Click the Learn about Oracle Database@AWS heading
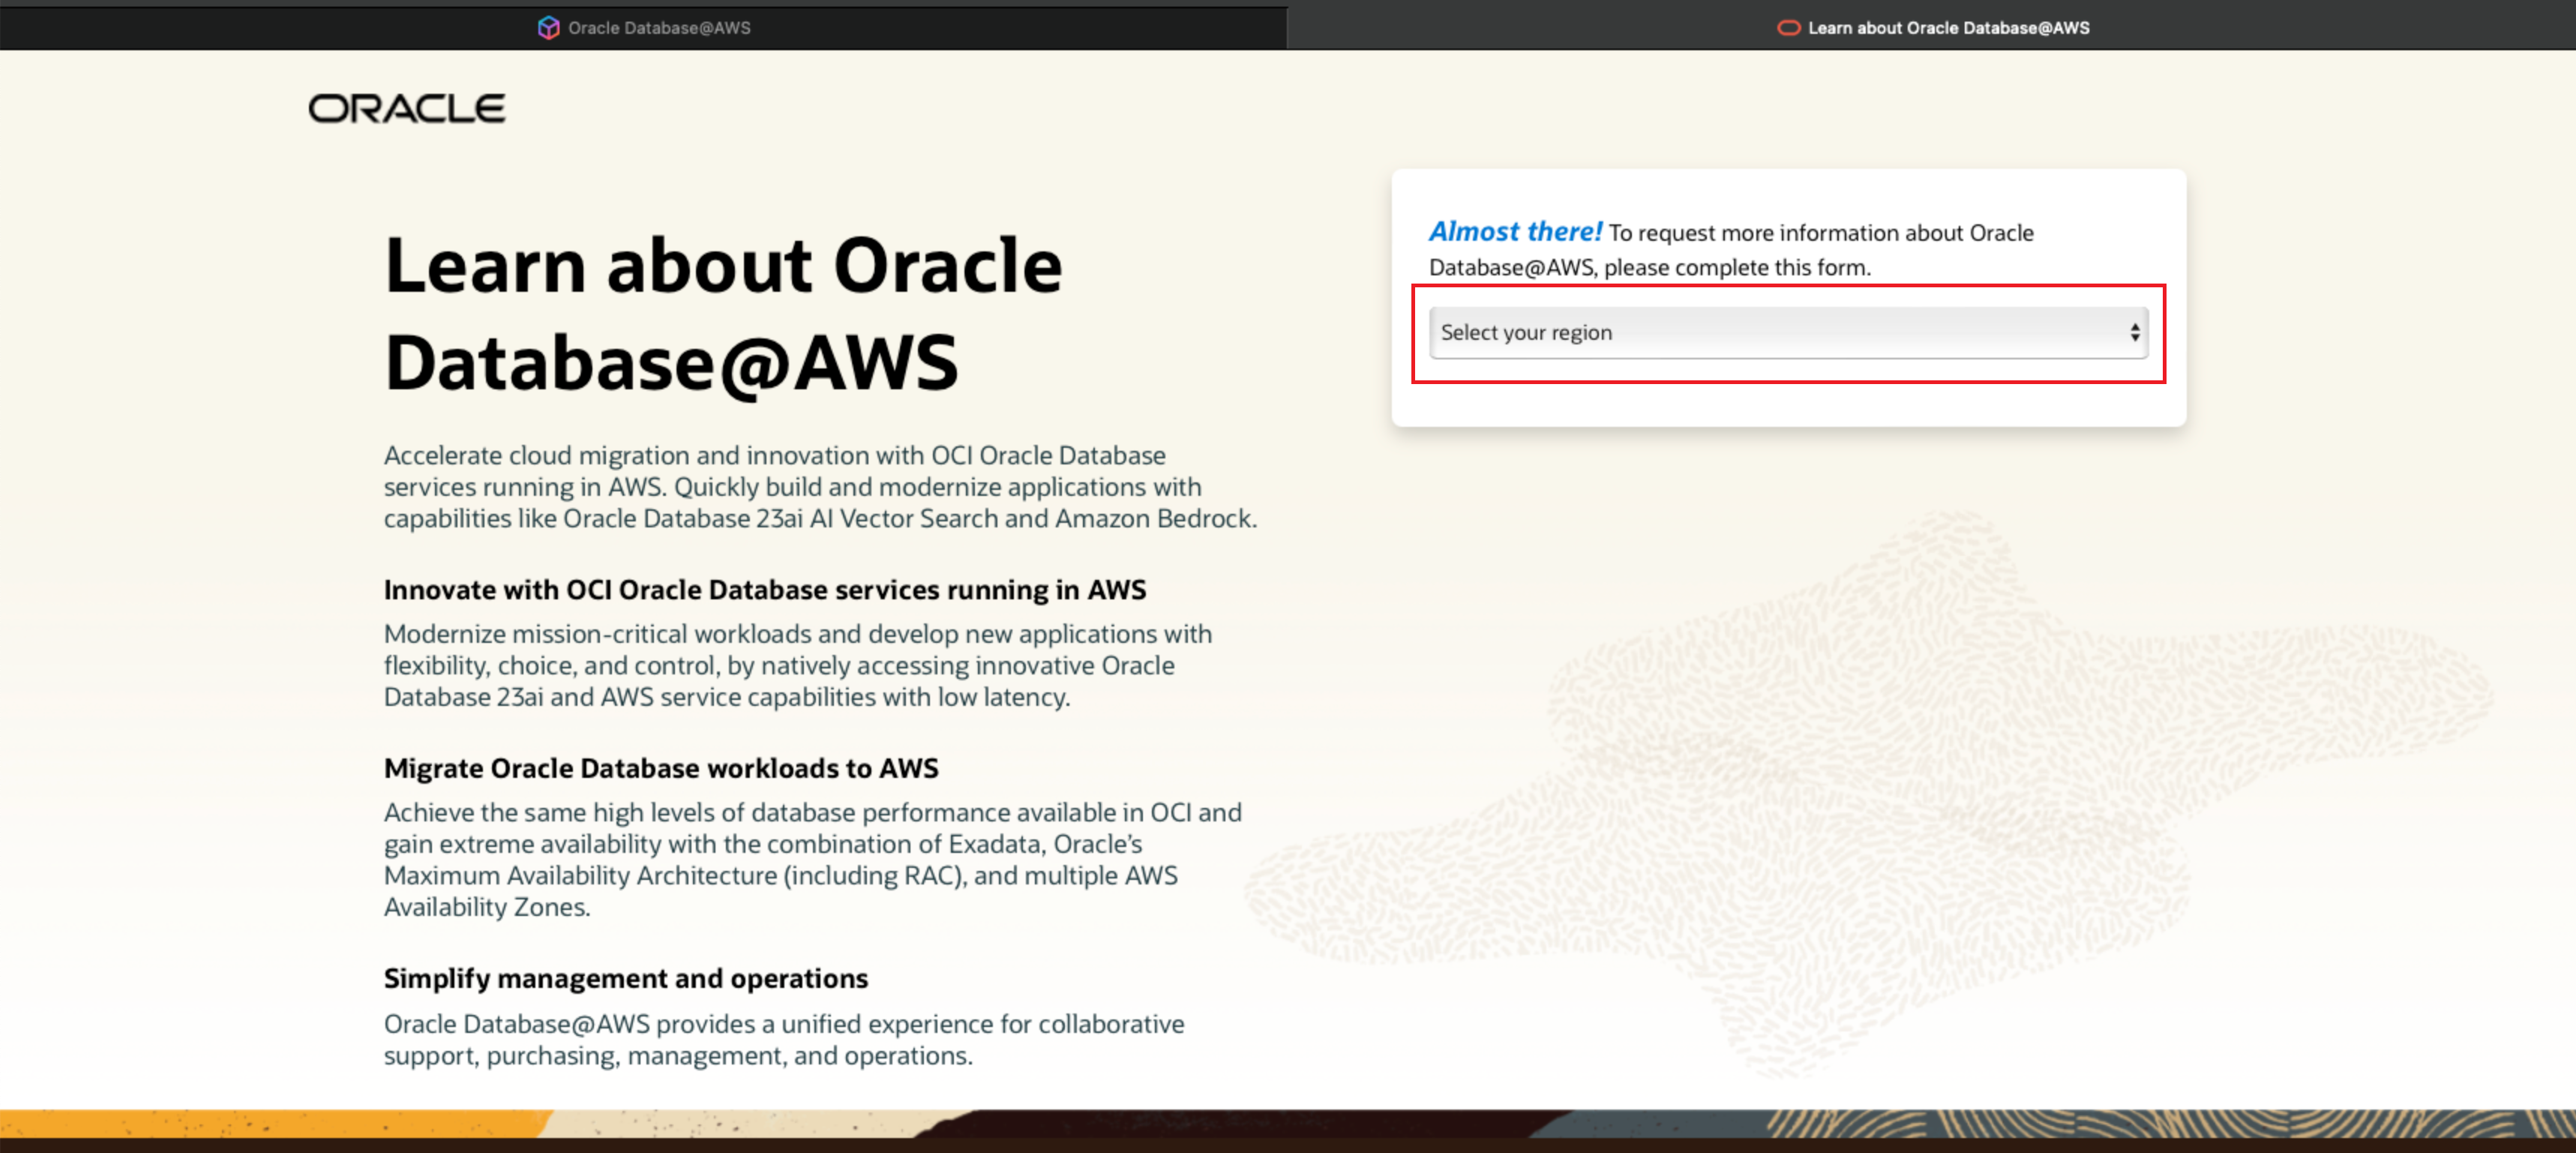Screen dimensions: 2576x1153 [723, 315]
